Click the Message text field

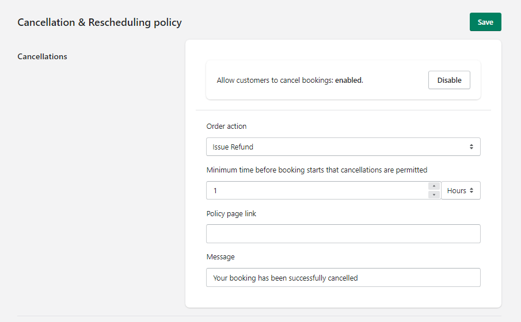point(343,278)
